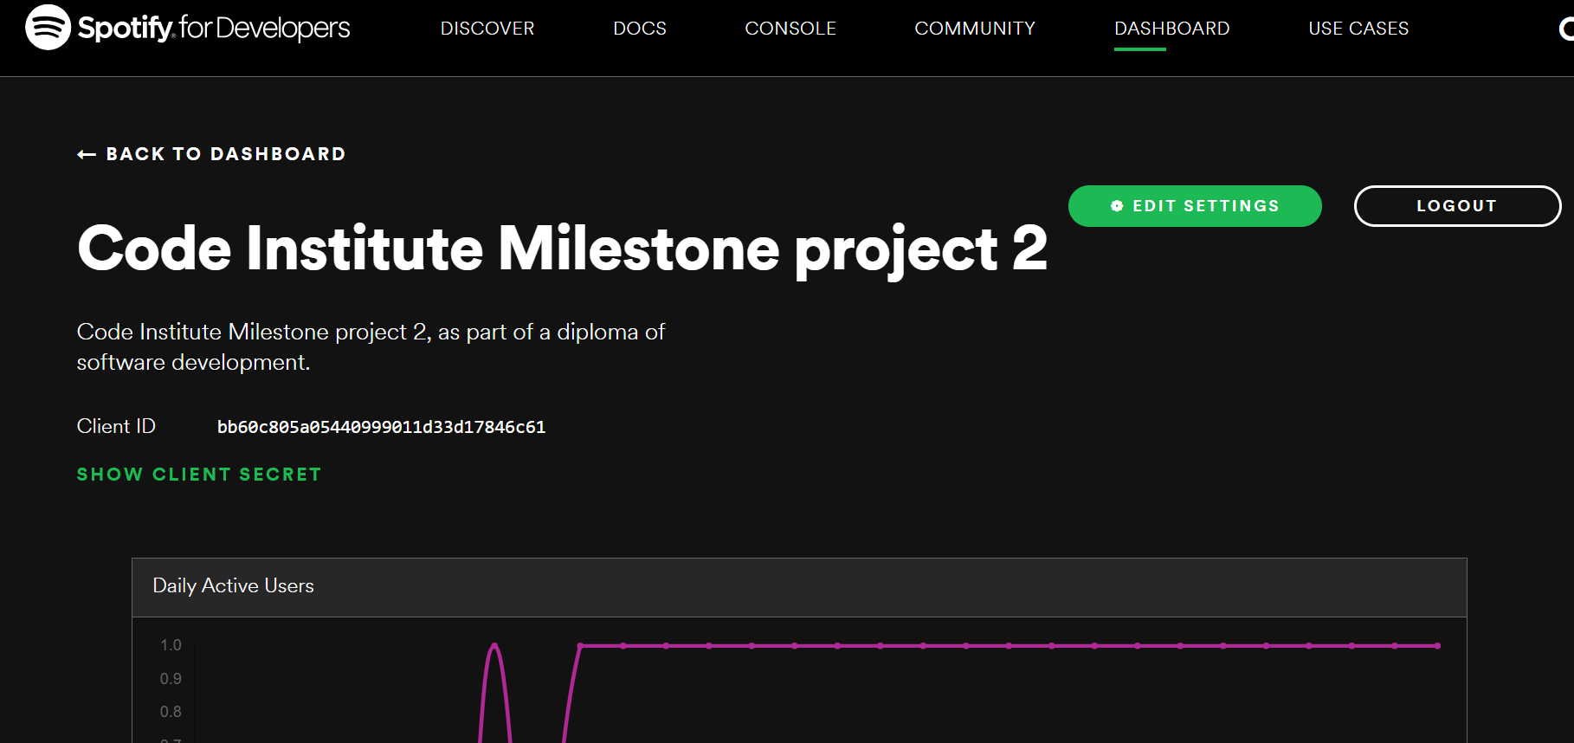
Task: Click the Logout button
Action: [1457, 206]
